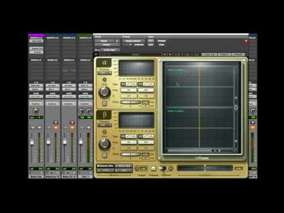Toggle the red target button in plugin header
This screenshot has width=284, height=213.
point(246,41)
